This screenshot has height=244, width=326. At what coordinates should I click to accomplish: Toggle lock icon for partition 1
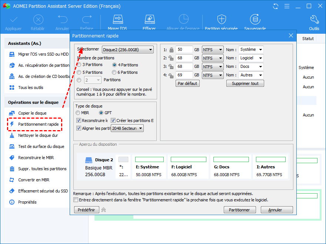click(171, 50)
